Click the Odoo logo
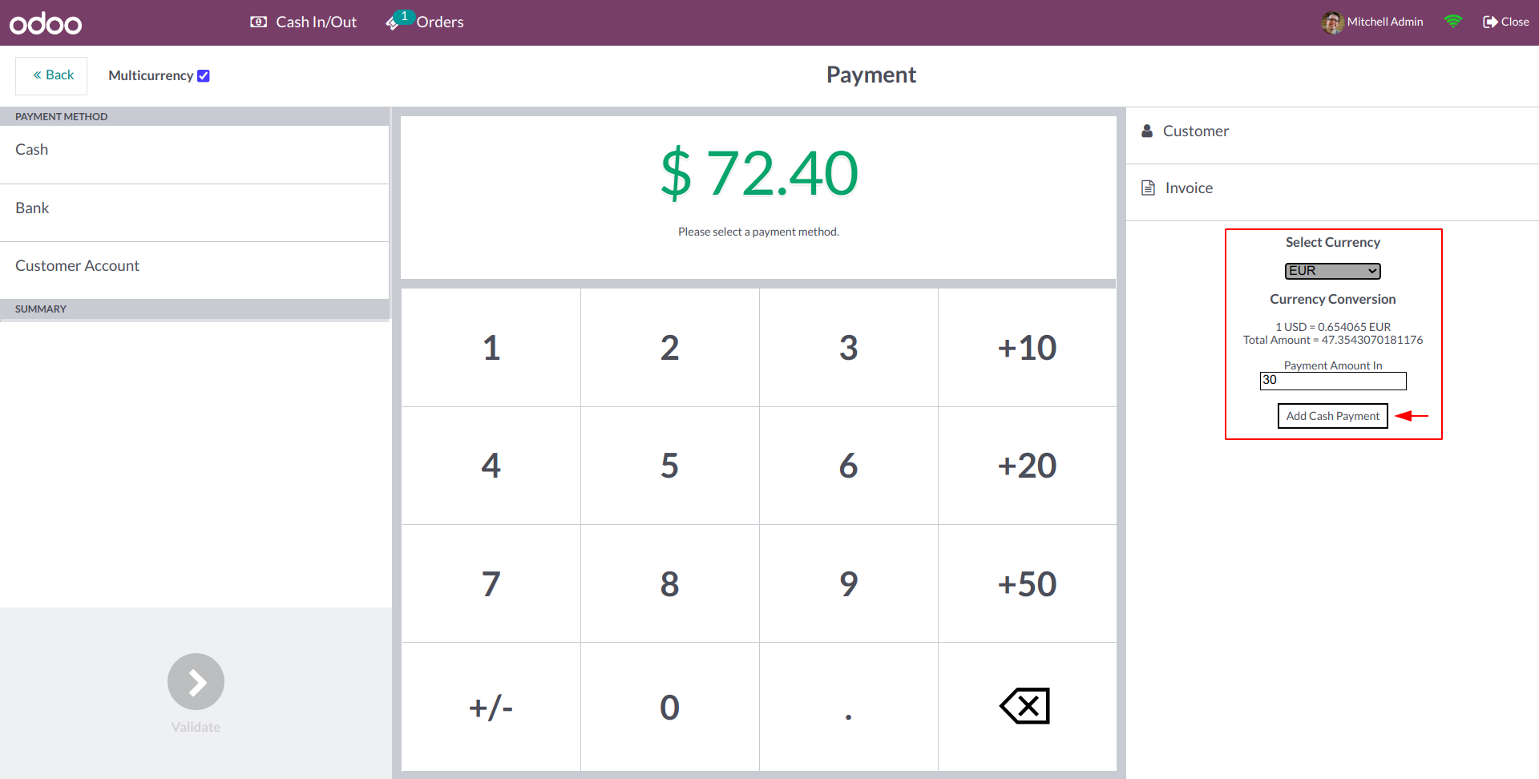Screen dimensions: 1539x779 (x=46, y=23)
